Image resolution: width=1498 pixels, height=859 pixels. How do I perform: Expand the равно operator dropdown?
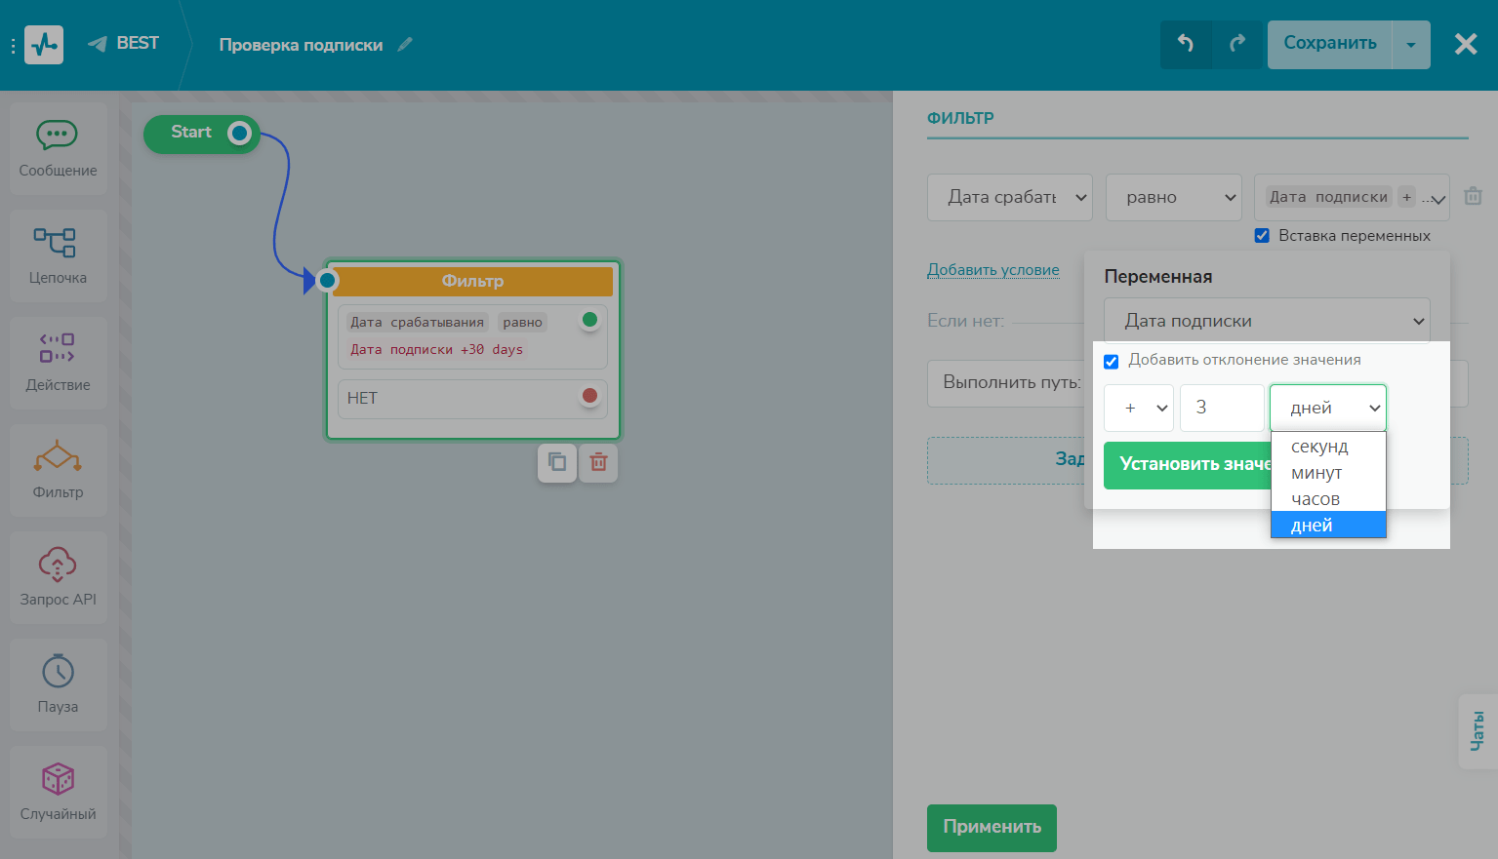click(x=1173, y=197)
